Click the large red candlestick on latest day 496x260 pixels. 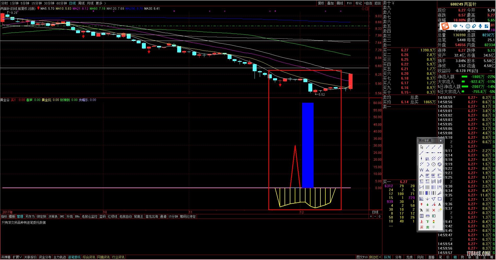[351, 81]
